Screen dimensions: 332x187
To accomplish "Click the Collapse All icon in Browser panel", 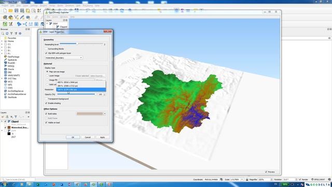I will pyautogui.click(x=16, y=33).
